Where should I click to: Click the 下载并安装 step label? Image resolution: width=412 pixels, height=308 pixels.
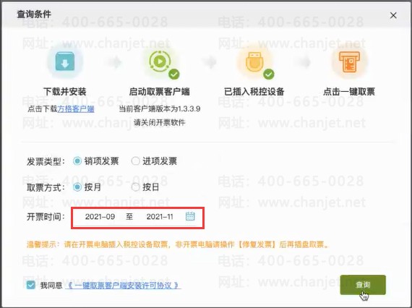pyautogui.click(x=65, y=92)
